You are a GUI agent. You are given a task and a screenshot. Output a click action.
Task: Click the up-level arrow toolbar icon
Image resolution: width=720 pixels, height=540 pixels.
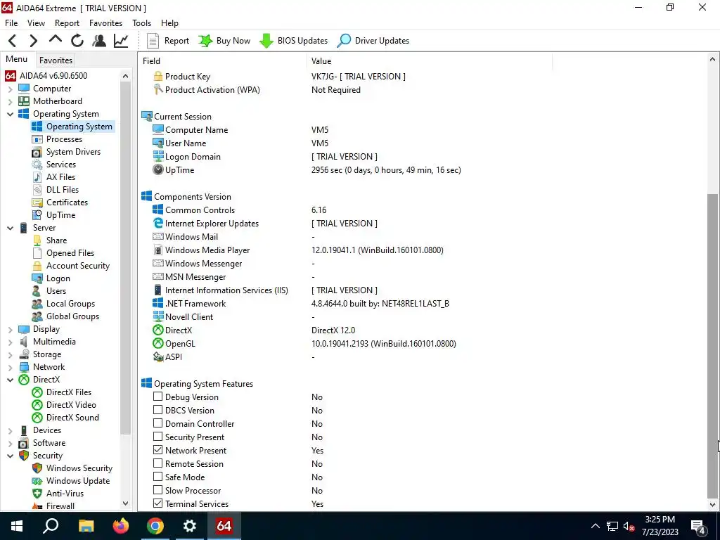click(x=56, y=40)
